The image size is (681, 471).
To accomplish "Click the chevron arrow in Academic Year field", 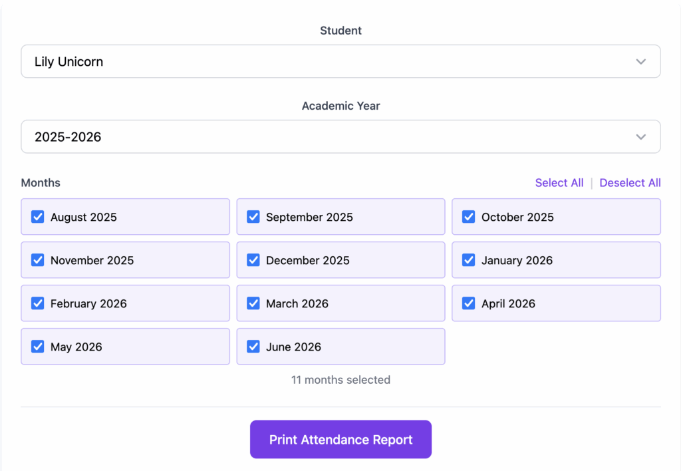I will [x=640, y=137].
